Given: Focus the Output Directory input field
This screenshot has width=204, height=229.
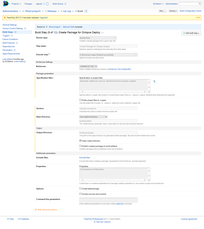Looking at the screenshot, I should click(x=109, y=132).
